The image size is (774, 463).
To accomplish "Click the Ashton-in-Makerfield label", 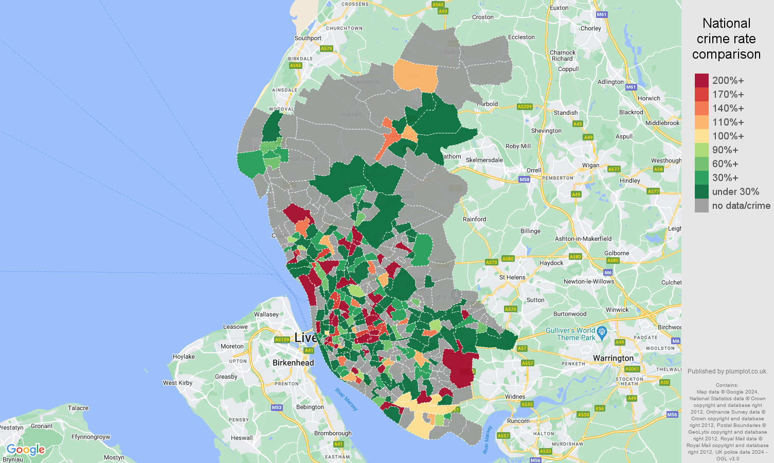I will (583, 239).
